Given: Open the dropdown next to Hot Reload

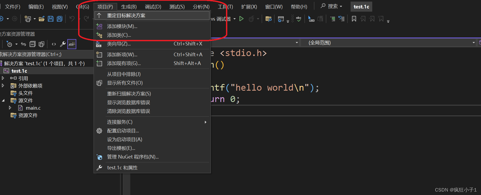Looking at the screenshot, I should [x=258, y=19].
